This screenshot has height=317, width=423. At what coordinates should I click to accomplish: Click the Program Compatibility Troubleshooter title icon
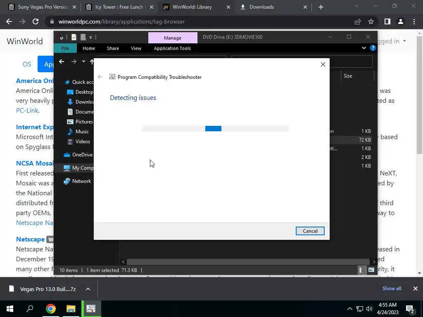112,77
